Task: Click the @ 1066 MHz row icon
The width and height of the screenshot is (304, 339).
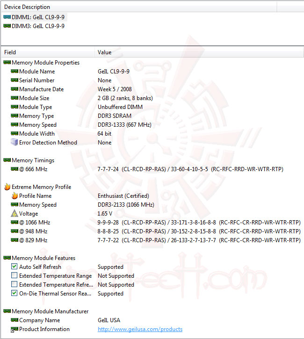Action: (x=14, y=222)
